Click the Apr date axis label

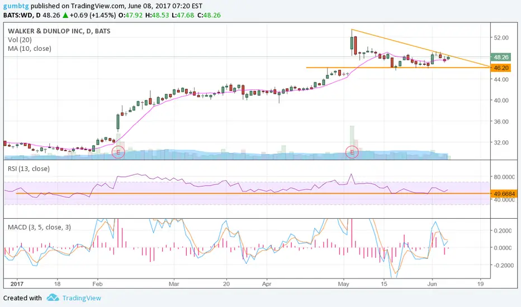point(267,284)
